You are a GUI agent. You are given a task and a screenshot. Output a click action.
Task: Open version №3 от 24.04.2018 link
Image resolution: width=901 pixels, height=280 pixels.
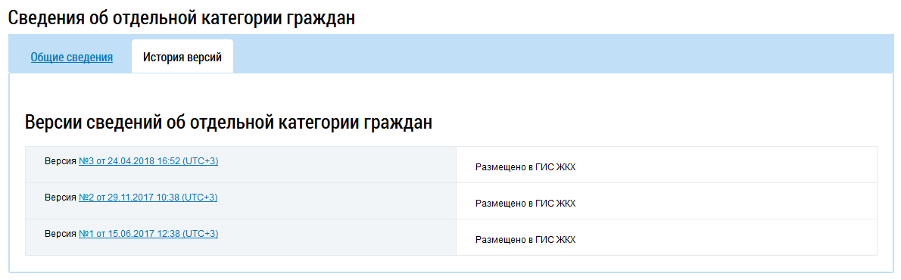point(148,161)
